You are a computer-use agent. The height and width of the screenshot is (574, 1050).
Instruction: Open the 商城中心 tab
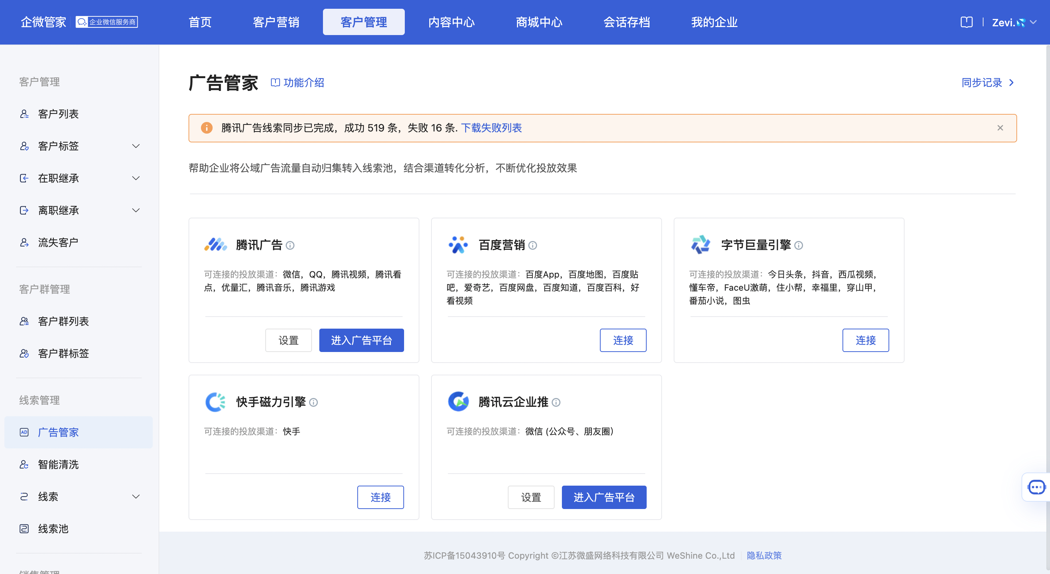(539, 22)
